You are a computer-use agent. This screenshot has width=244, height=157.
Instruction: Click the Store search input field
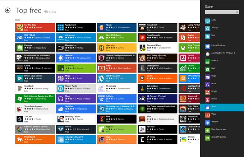[x=222, y=12]
